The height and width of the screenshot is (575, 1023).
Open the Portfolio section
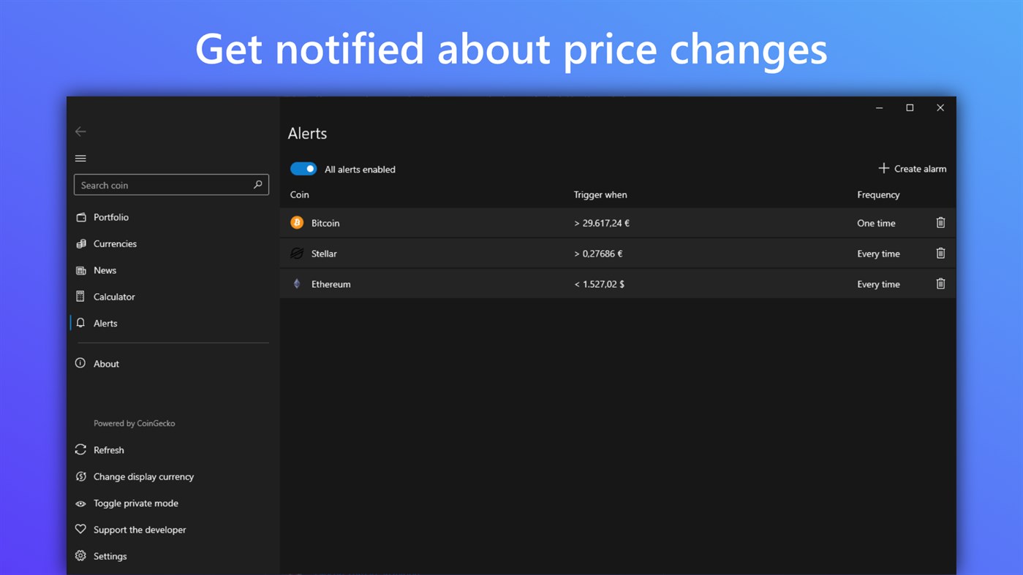pos(112,216)
